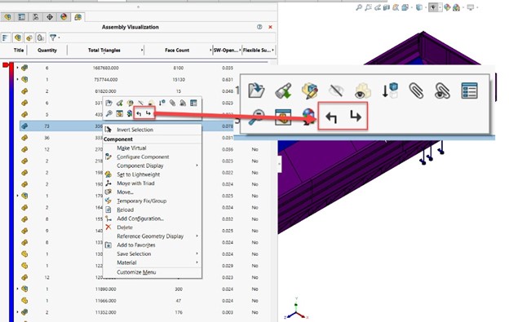Click the Assembly Visualization tab icon

78,17
